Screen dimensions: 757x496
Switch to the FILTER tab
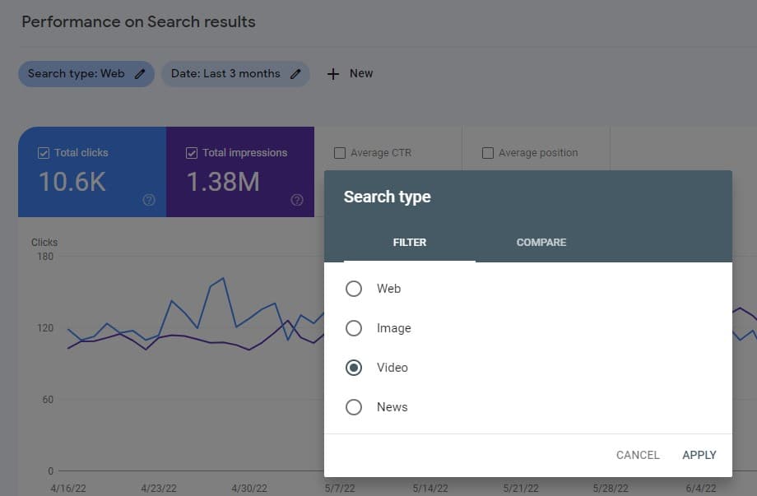(410, 242)
